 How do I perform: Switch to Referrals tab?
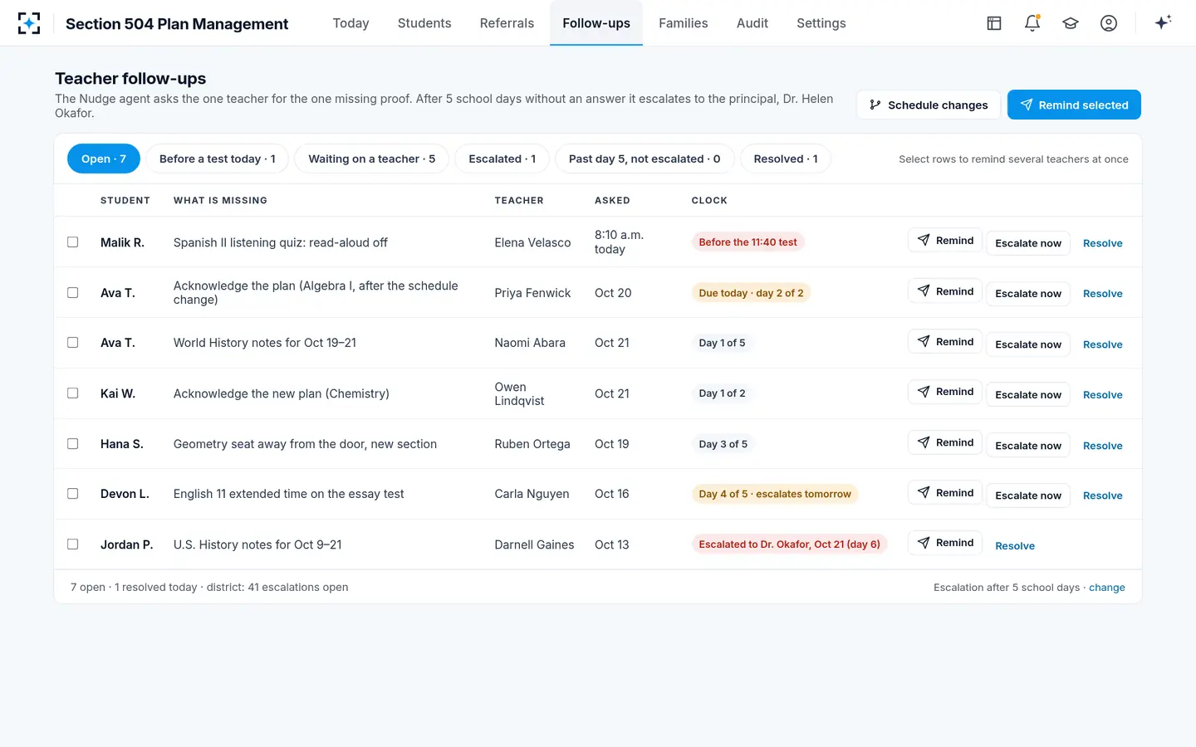(507, 23)
